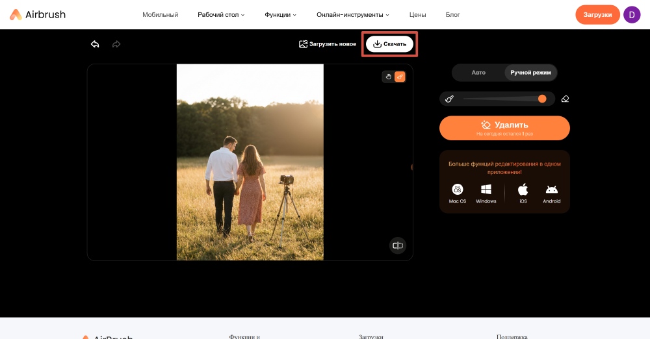
Task: Click the orange Удалить button
Action: click(504, 128)
